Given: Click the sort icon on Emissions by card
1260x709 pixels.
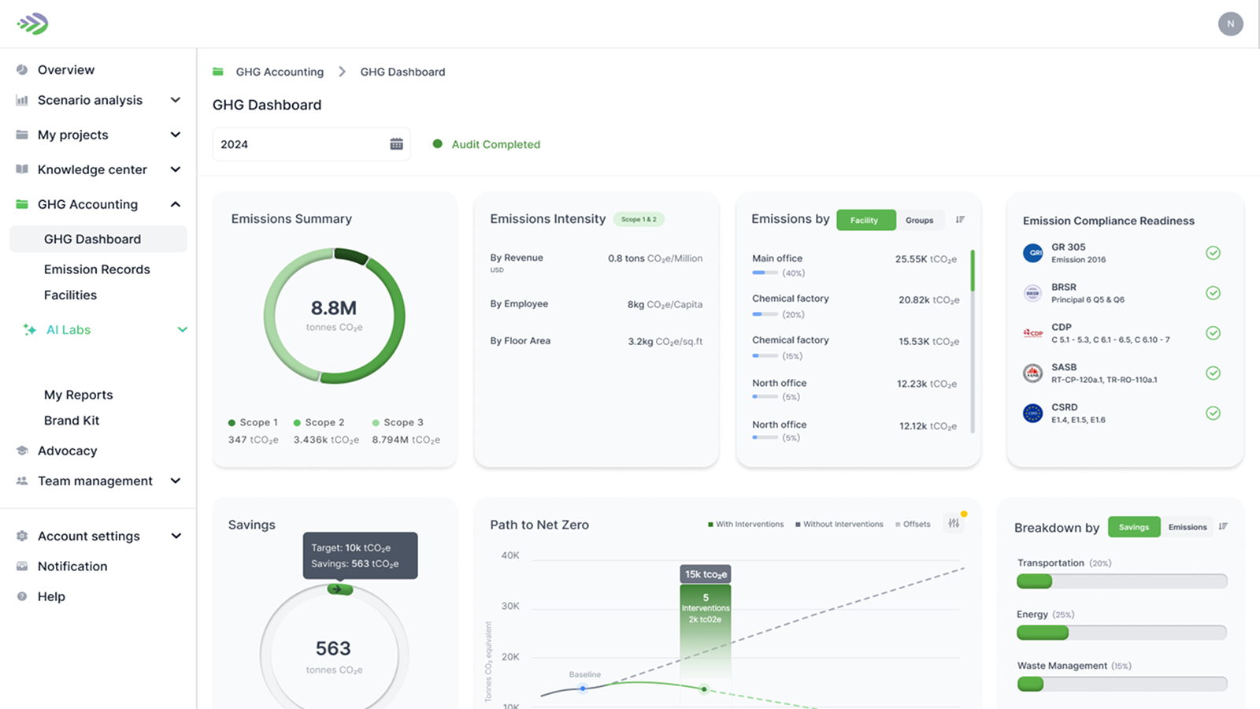Looking at the screenshot, I should [x=961, y=219].
